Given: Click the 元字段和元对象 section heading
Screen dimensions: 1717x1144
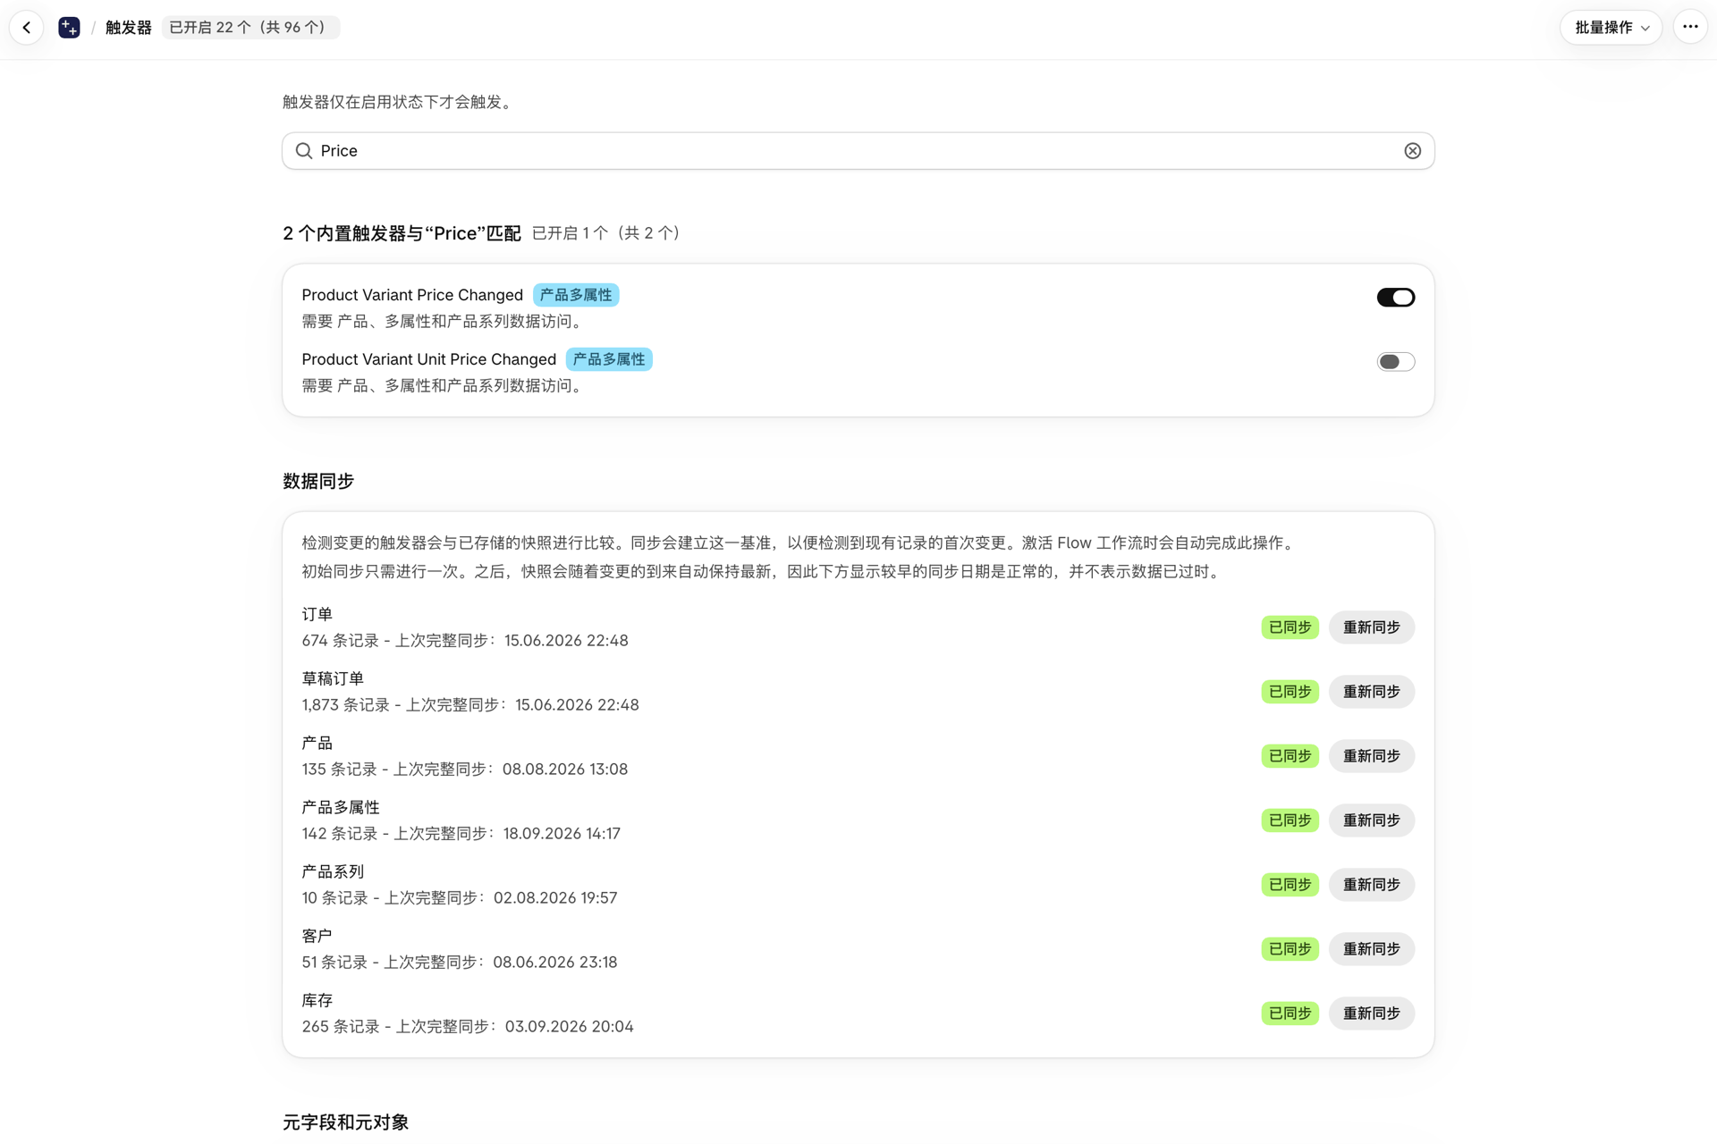Looking at the screenshot, I should (345, 1123).
